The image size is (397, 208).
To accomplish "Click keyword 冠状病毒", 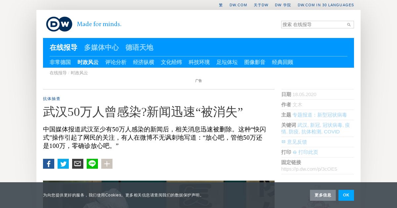I will coord(333,125).
